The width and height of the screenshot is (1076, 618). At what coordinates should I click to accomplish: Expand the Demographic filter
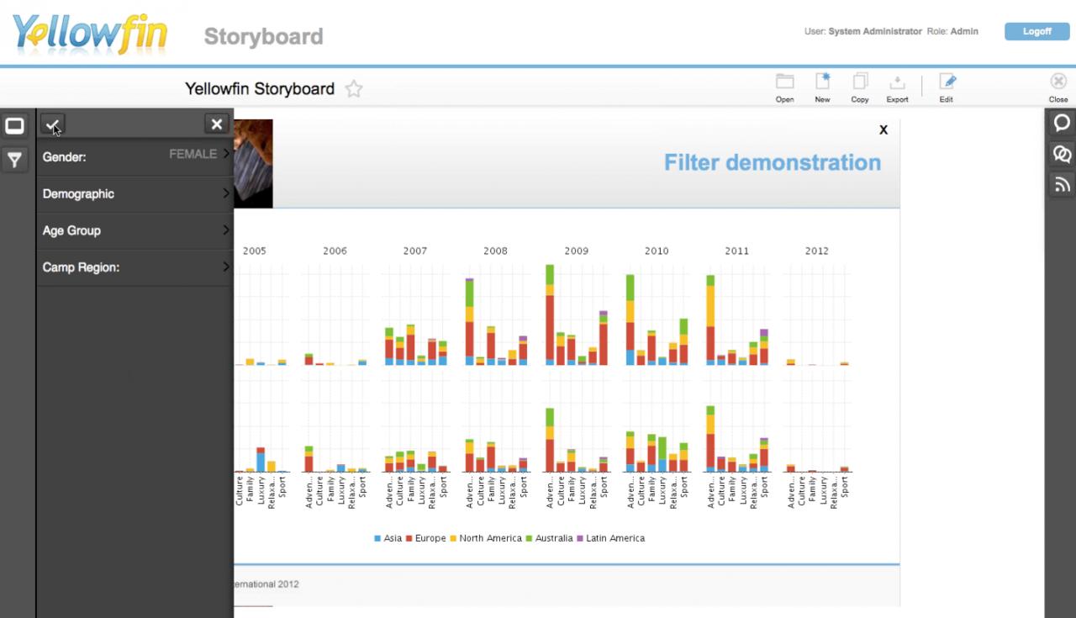[x=134, y=194]
